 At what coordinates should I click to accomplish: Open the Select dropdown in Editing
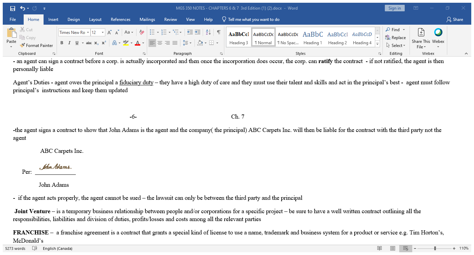(x=395, y=45)
